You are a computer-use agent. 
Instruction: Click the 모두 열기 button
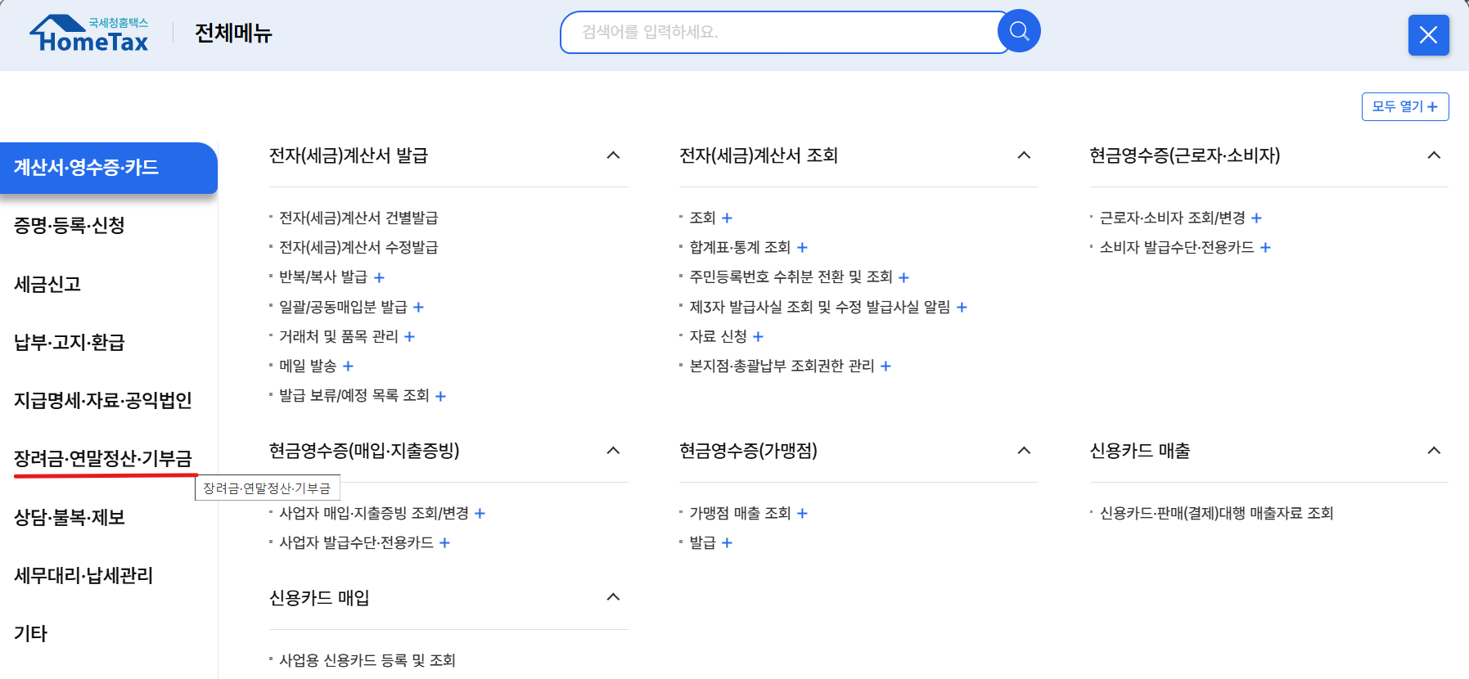pyautogui.click(x=1405, y=106)
